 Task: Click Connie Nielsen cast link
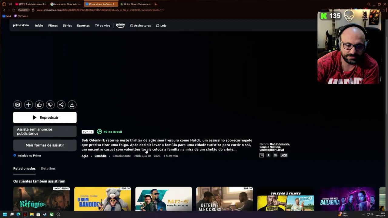click(x=270, y=147)
